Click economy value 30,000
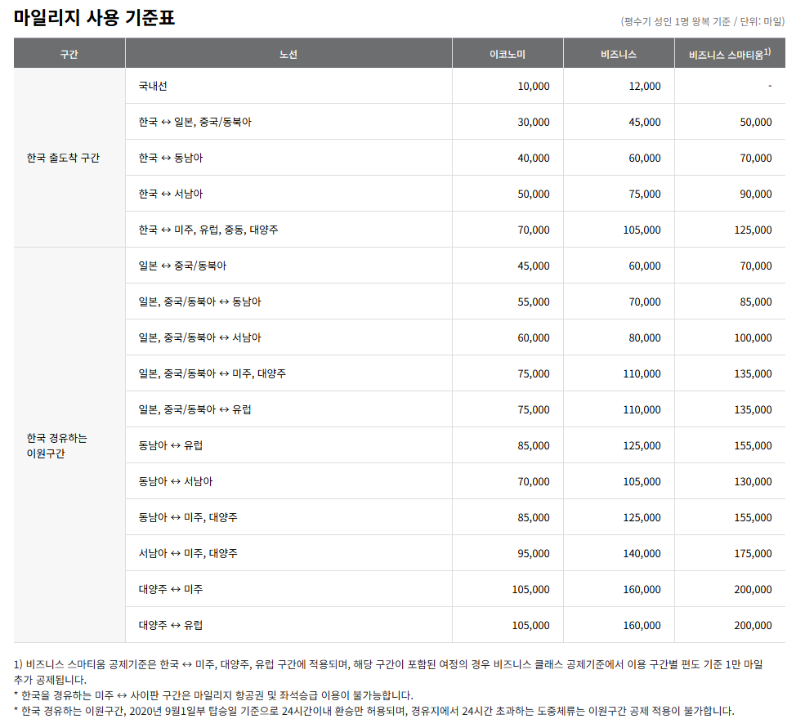This screenshot has height=719, width=796. coord(534,123)
